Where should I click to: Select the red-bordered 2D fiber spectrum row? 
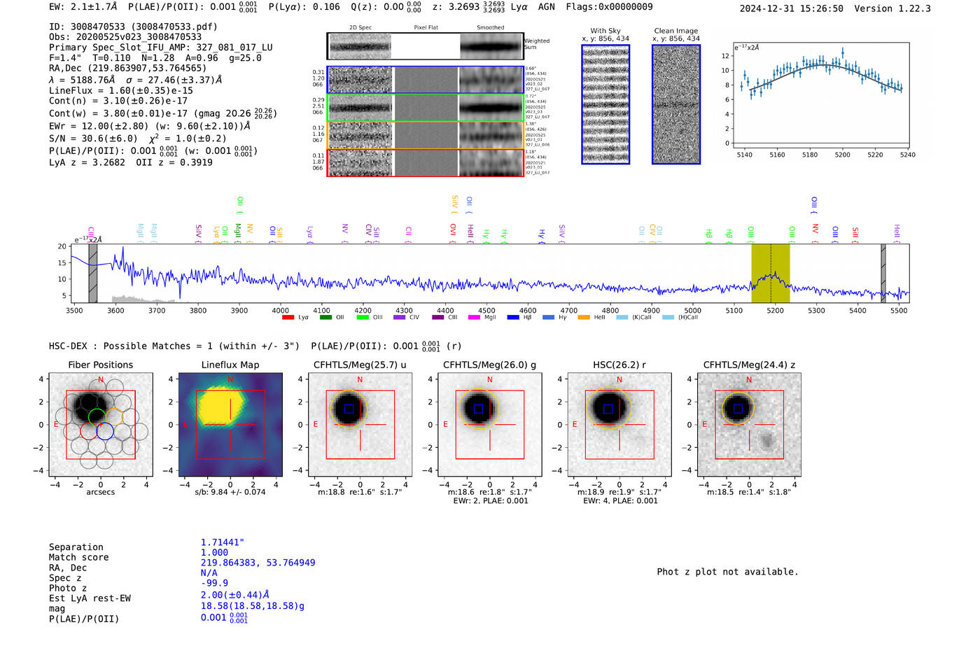pos(425,162)
